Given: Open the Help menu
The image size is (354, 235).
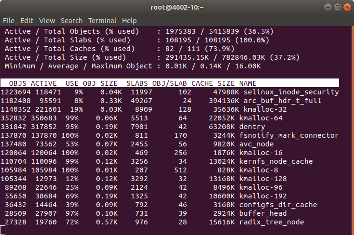Looking at the screenshot, I should (129, 21).
